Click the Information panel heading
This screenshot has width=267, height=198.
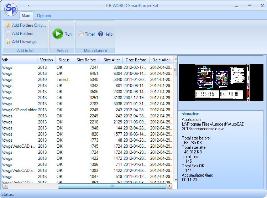pos(190,114)
